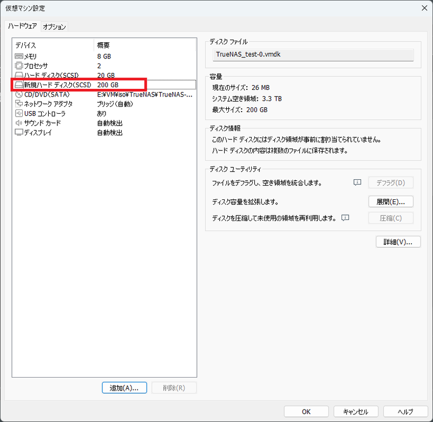Select the USB コントローラ row
Image resolution: width=433 pixels, height=422 pixels.
pos(105,113)
